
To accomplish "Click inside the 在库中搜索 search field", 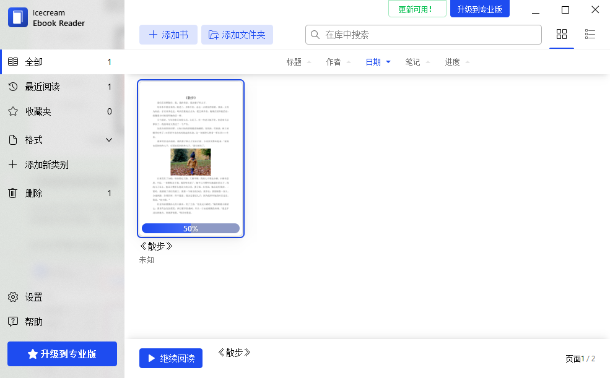I will [423, 35].
